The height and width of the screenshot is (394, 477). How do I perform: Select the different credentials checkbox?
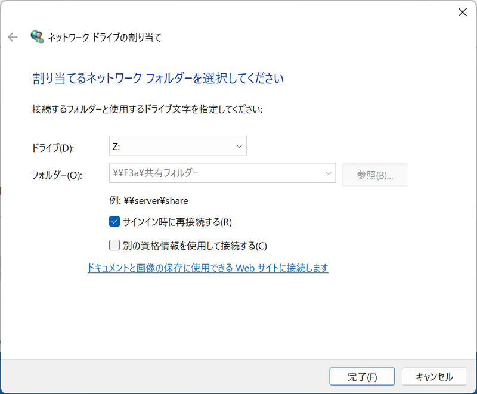[113, 244]
